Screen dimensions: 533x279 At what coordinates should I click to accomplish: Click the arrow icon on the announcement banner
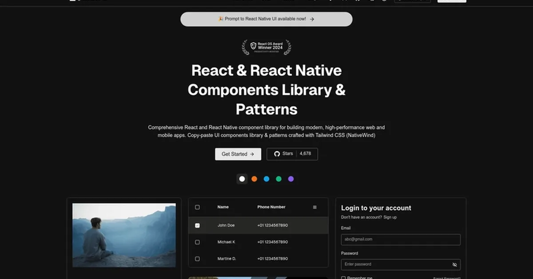click(311, 19)
